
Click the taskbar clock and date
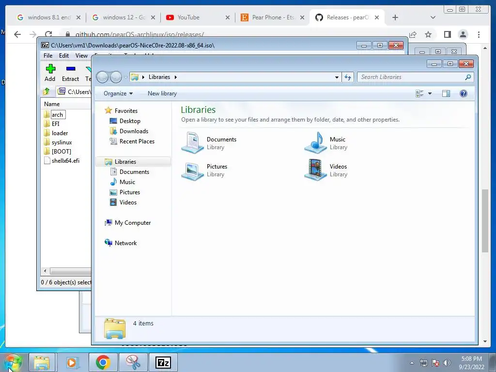471,363
